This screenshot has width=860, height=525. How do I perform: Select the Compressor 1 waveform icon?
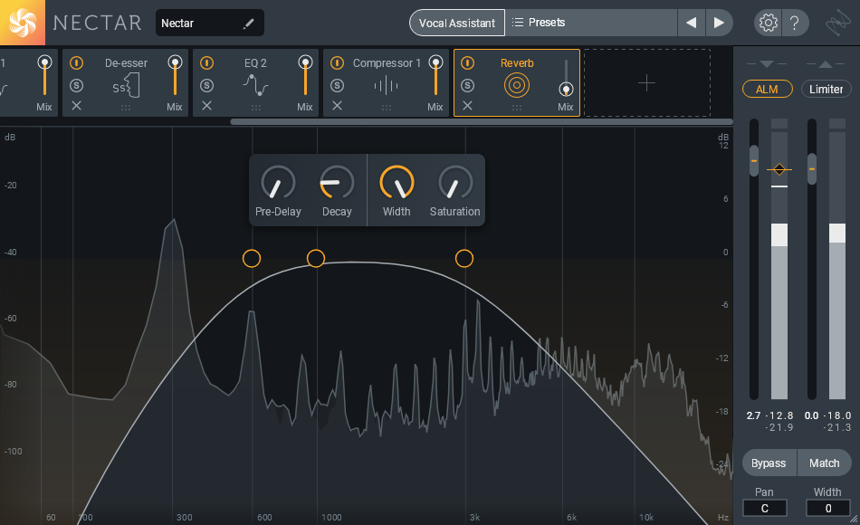[387, 86]
